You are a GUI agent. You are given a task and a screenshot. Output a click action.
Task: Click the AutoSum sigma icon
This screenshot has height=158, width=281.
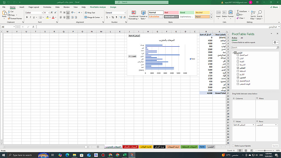tap(238, 11)
